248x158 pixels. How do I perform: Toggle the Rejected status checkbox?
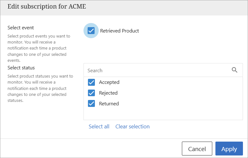tap(91, 93)
